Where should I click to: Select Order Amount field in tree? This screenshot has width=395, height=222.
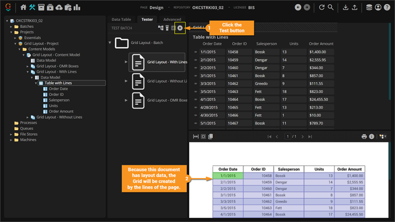[61, 111]
